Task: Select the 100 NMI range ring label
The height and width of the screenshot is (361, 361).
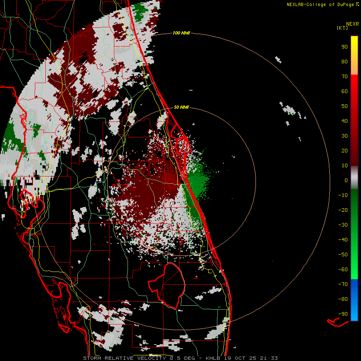Action: tap(181, 33)
